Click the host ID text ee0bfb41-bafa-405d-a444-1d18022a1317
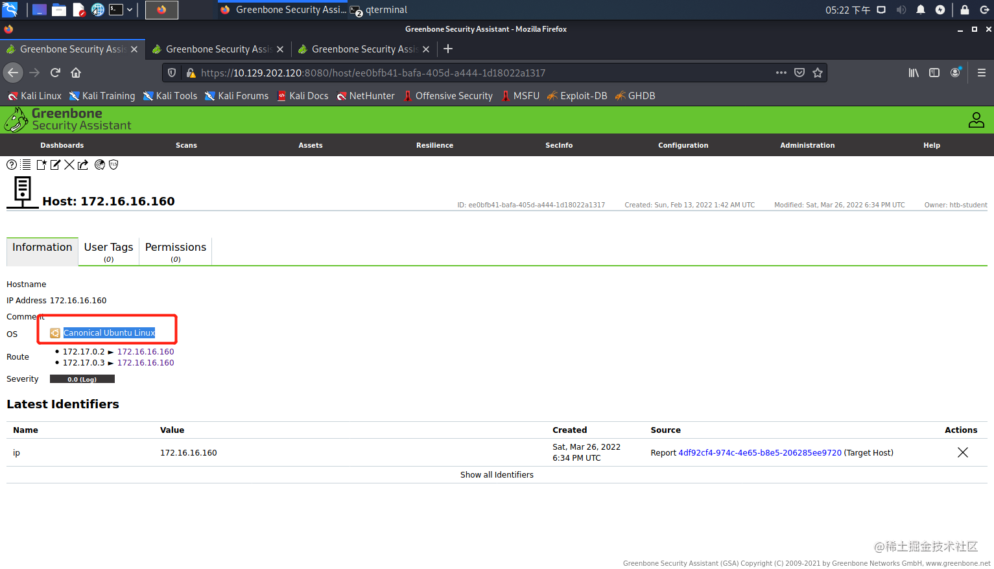The width and height of the screenshot is (994, 569). 537,205
